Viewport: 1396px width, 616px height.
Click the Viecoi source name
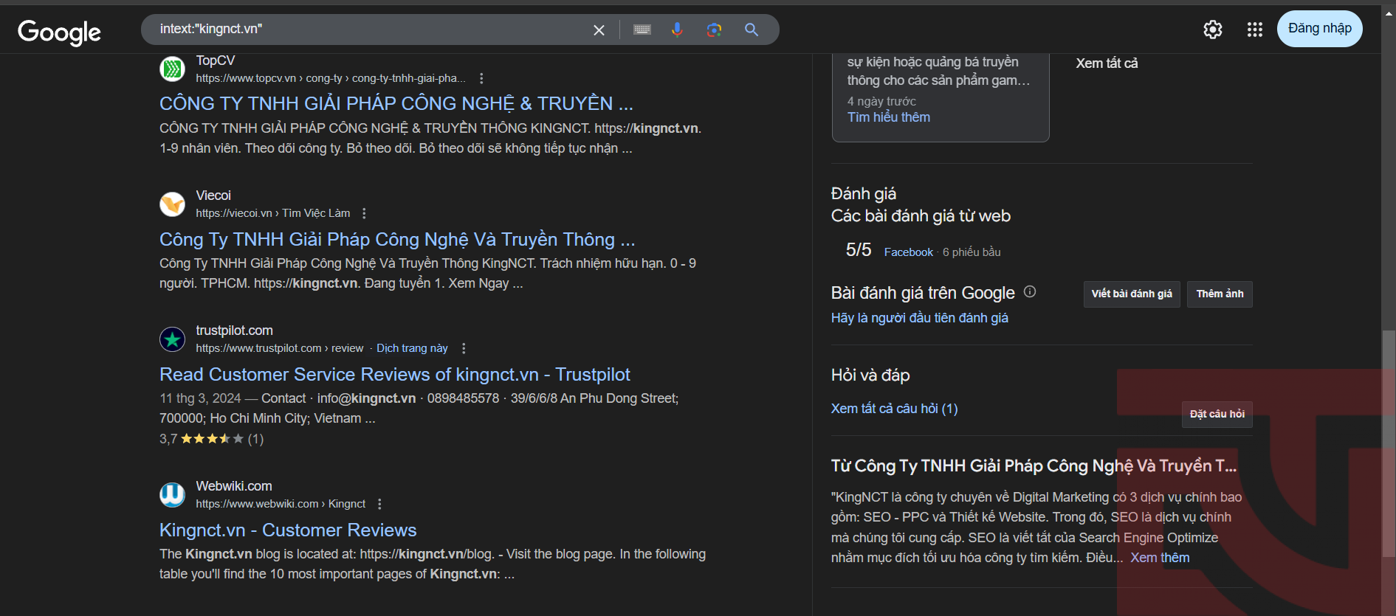[213, 195]
